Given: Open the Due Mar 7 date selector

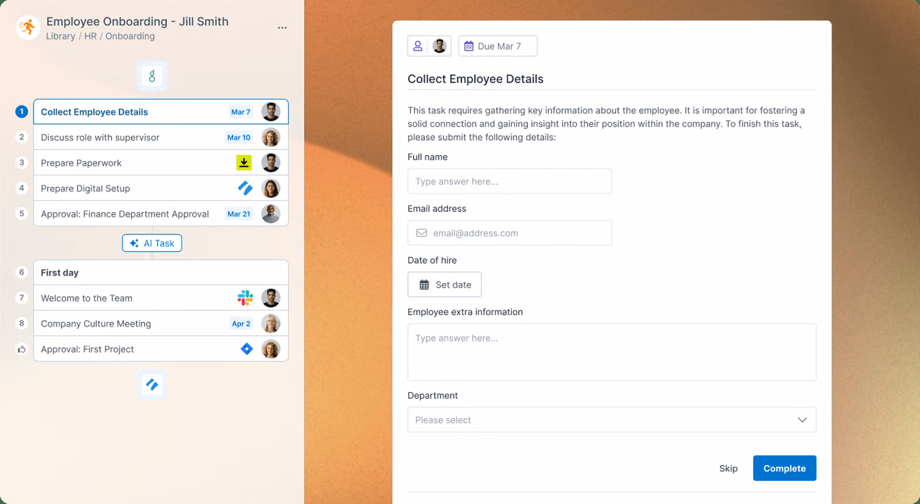Looking at the screenshot, I should click(498, 46).
